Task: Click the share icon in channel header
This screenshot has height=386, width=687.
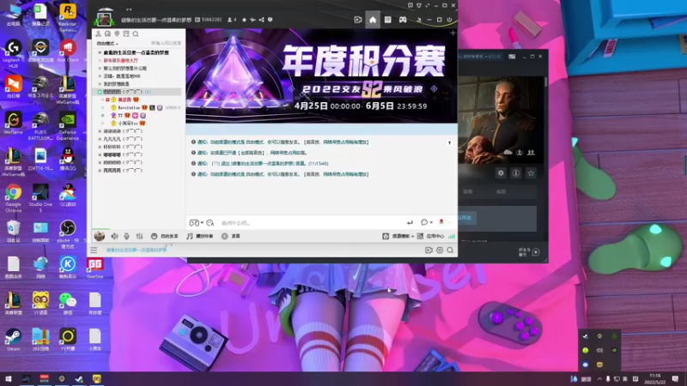Action: [261, 20]
